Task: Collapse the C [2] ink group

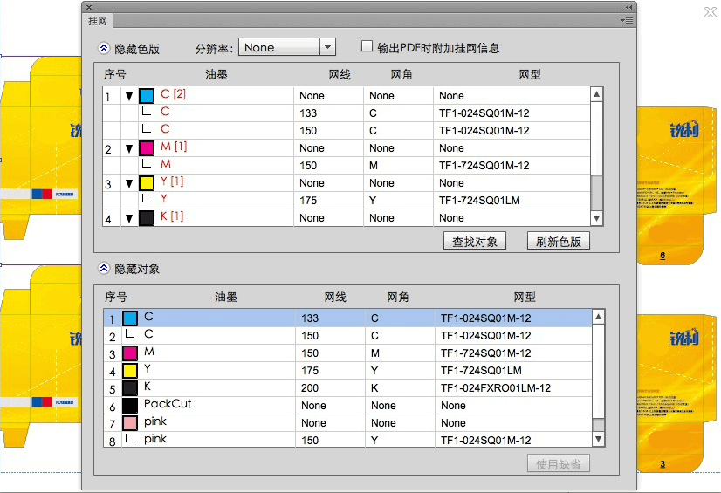Action: [x=129, y=96]
